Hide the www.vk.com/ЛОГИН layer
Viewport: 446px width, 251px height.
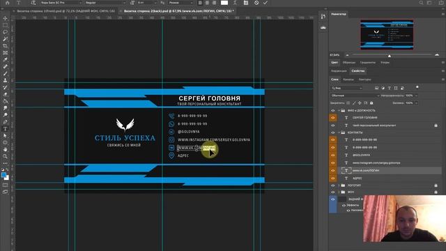point(333,170)
